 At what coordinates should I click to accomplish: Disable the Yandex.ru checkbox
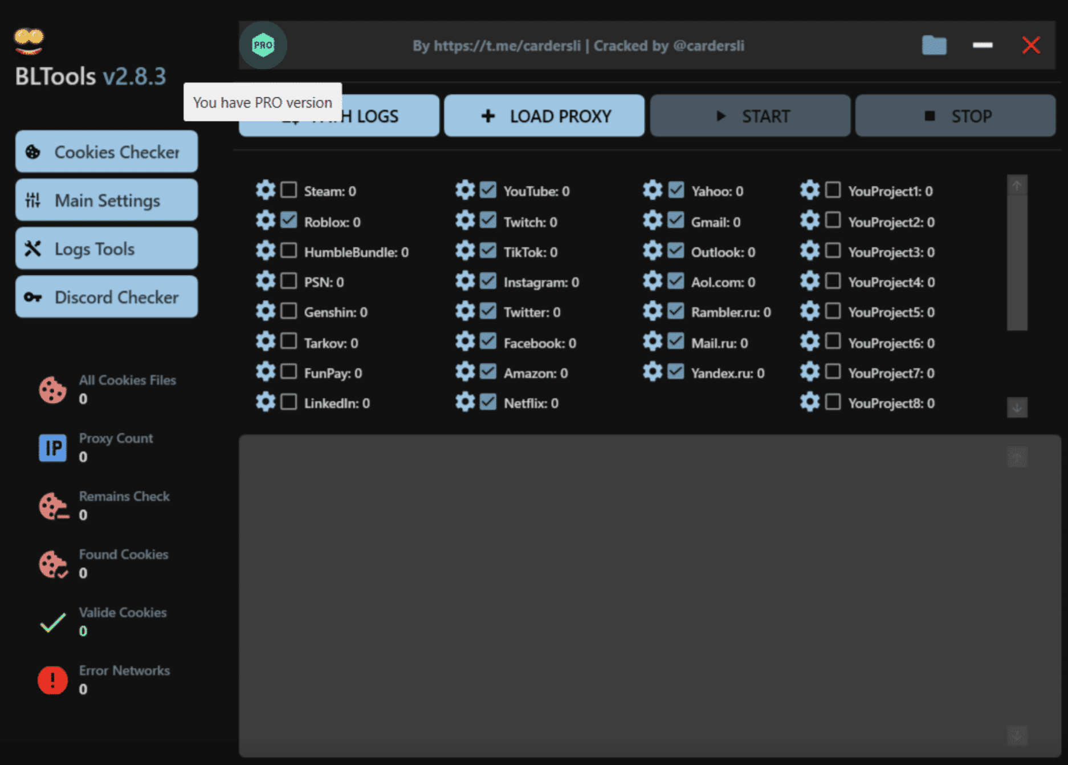pos(676,372)
